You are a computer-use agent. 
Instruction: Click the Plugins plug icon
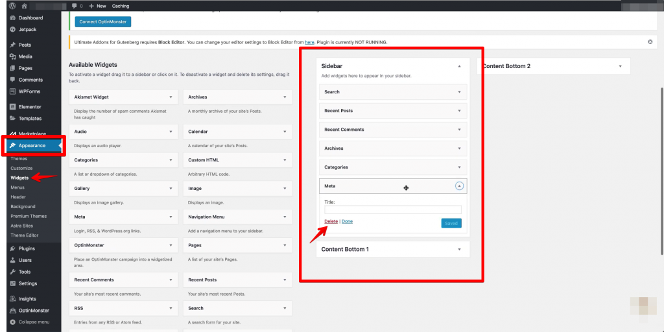point(13,248)
